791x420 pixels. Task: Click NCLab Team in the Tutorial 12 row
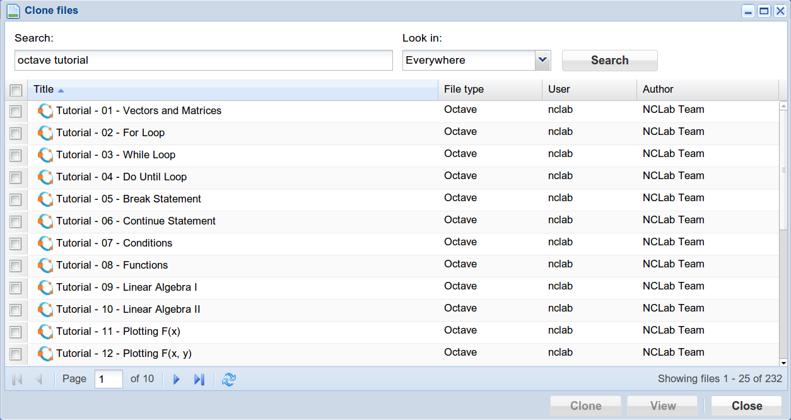click(673, 353)
